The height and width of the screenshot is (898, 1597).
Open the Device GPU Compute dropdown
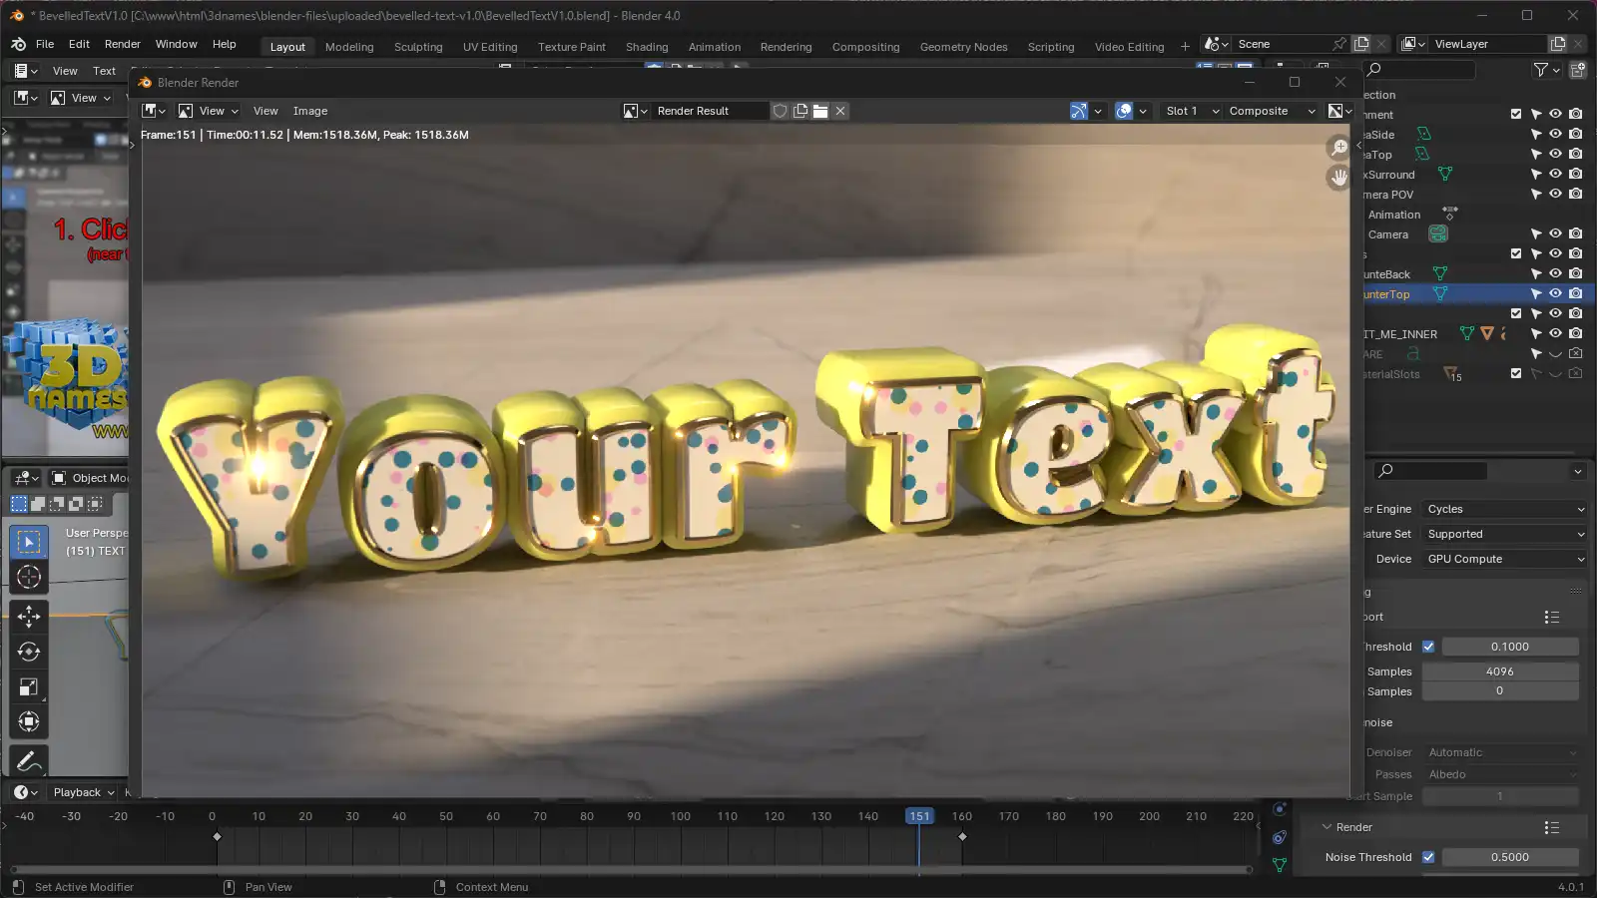[x=1504, y=559]
